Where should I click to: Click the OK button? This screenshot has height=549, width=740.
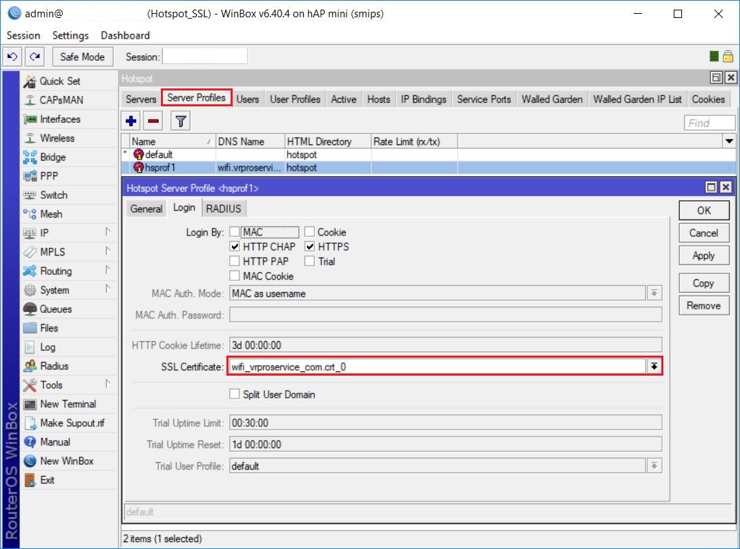point(703,211)
